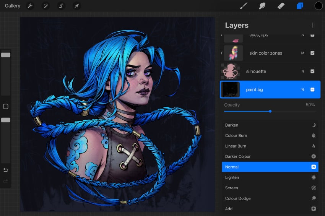
Task: Activate the Selection tool
Action: pos(61,6)
